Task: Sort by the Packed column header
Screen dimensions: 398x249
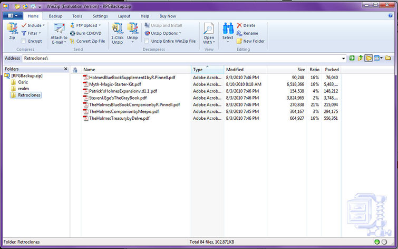Action: (x=331, y=70)
